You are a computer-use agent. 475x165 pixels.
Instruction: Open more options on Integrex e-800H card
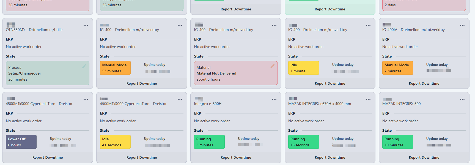click(274, 99)
